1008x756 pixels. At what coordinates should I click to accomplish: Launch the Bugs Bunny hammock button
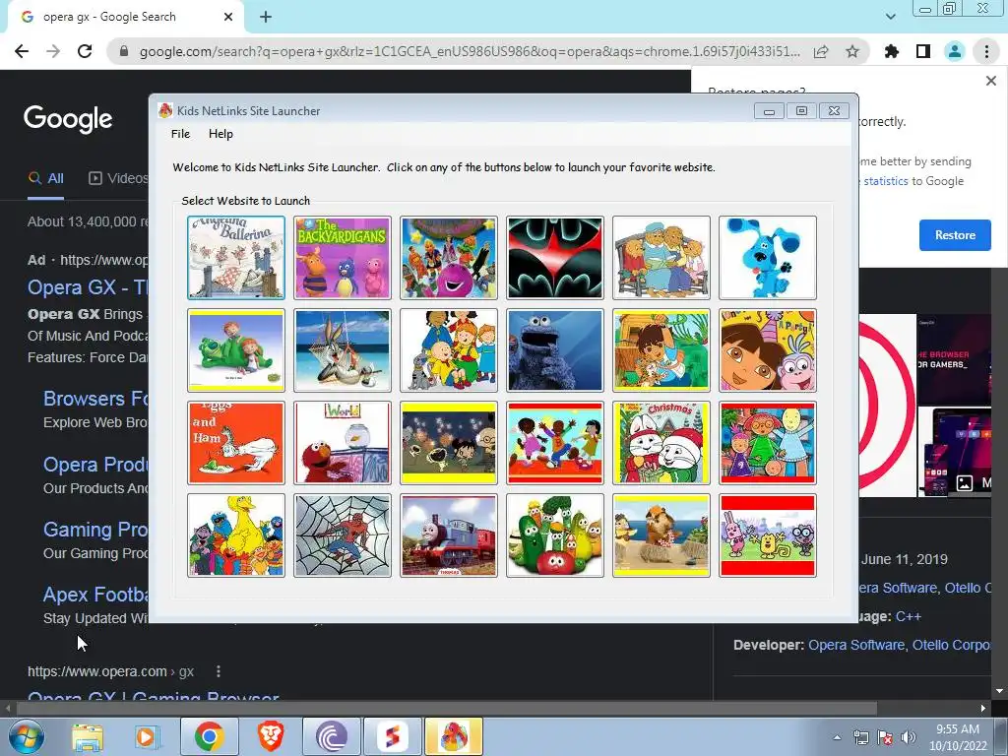click(342, 350)
